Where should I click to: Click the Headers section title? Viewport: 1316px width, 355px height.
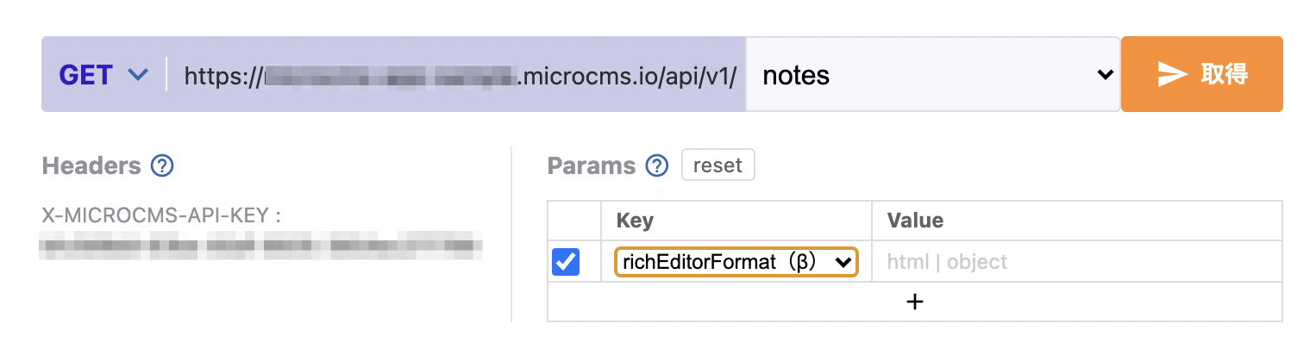pos(91,165)
